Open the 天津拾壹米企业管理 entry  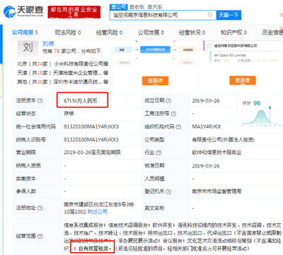coord(77,73)
